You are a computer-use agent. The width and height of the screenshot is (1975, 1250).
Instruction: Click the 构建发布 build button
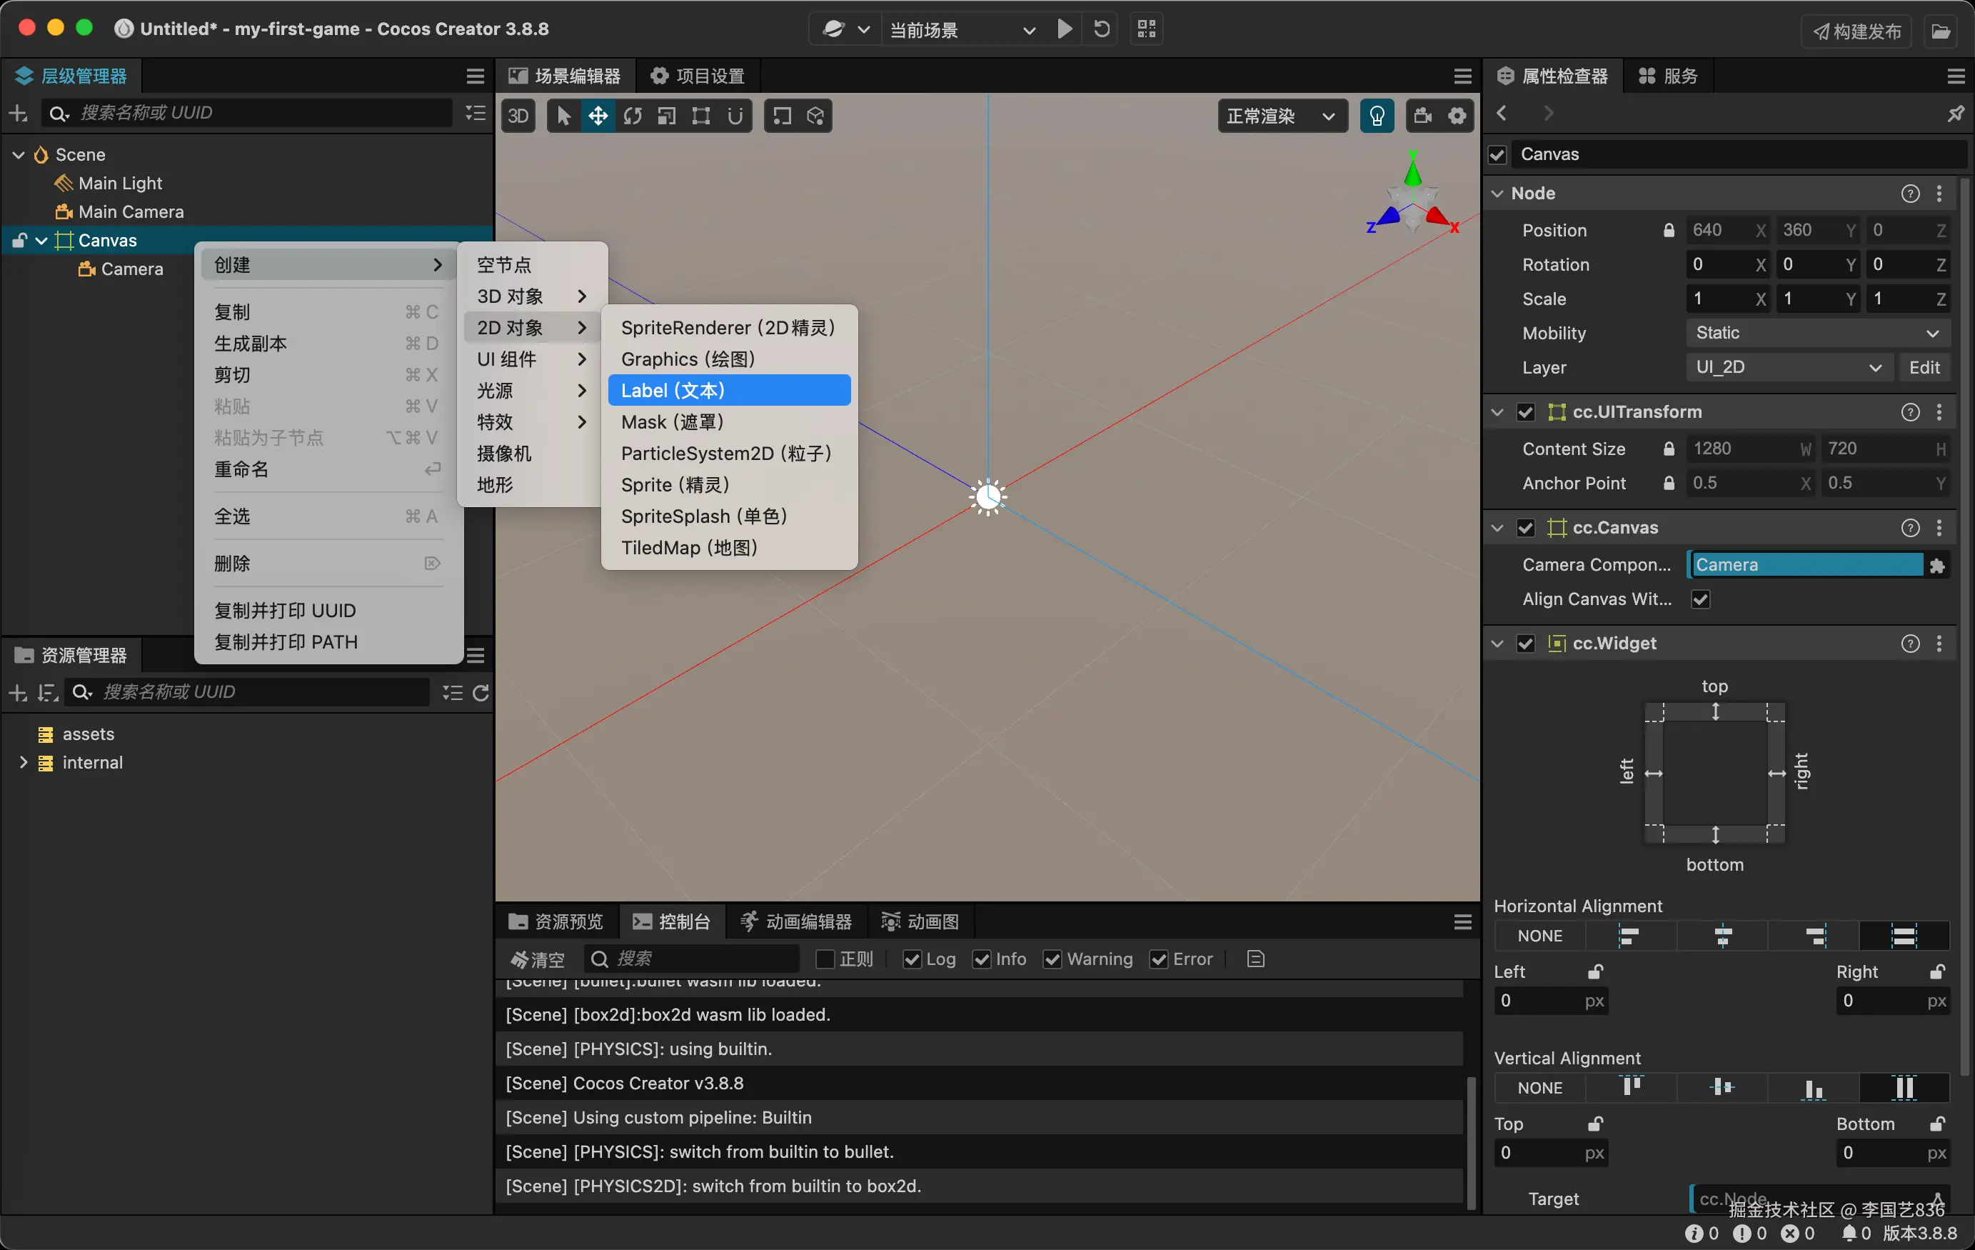pyautogui.click(x=1857, y=31)
